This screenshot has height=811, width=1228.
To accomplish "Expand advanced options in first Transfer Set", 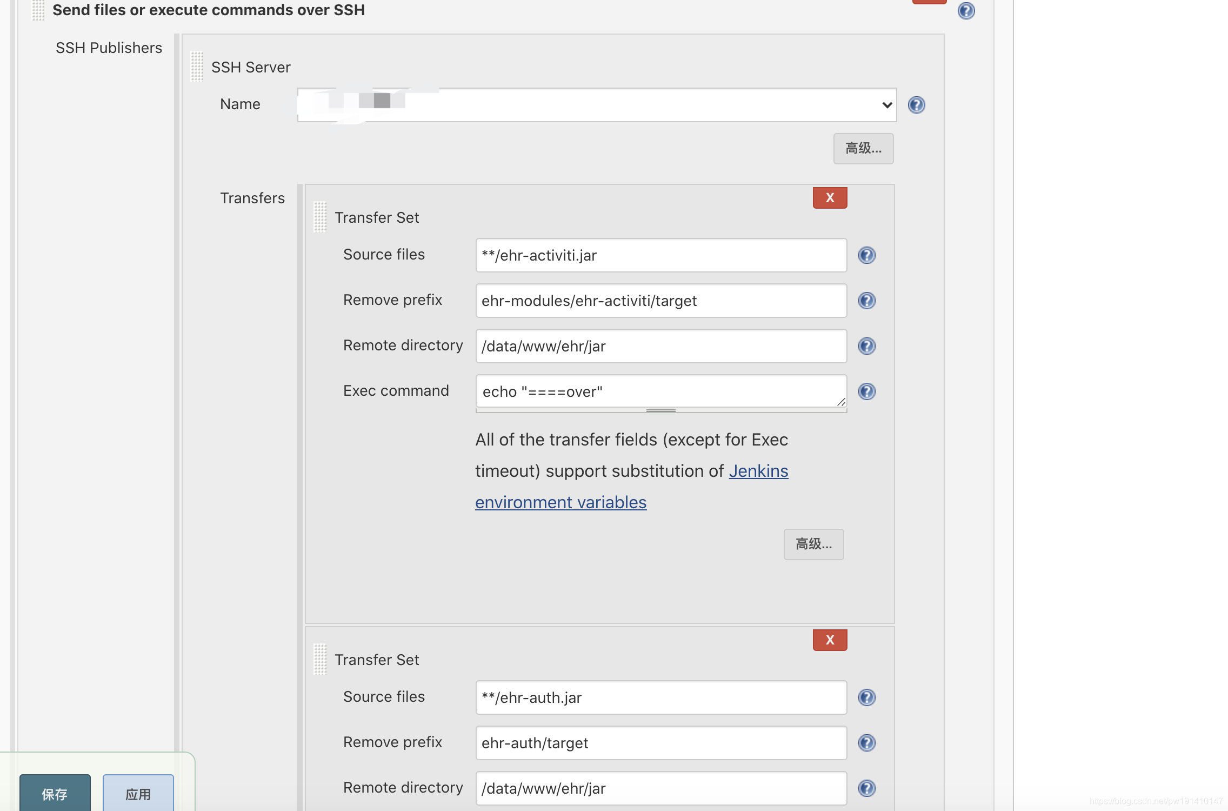I will tap(813, 544).
